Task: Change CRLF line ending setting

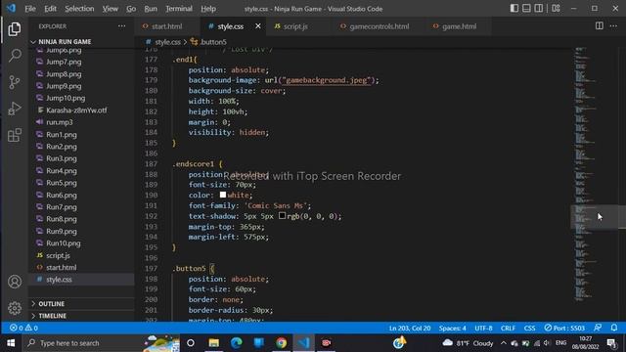Action: click(x=508, y=329)
